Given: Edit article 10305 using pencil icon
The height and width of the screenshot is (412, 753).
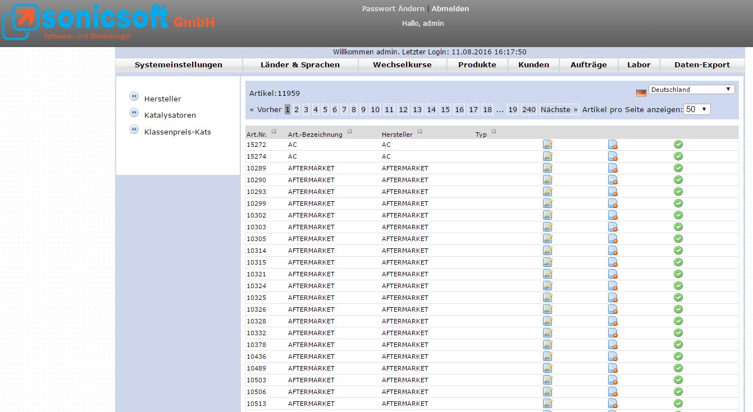Looking at the screenshot, I should point(547,239).
